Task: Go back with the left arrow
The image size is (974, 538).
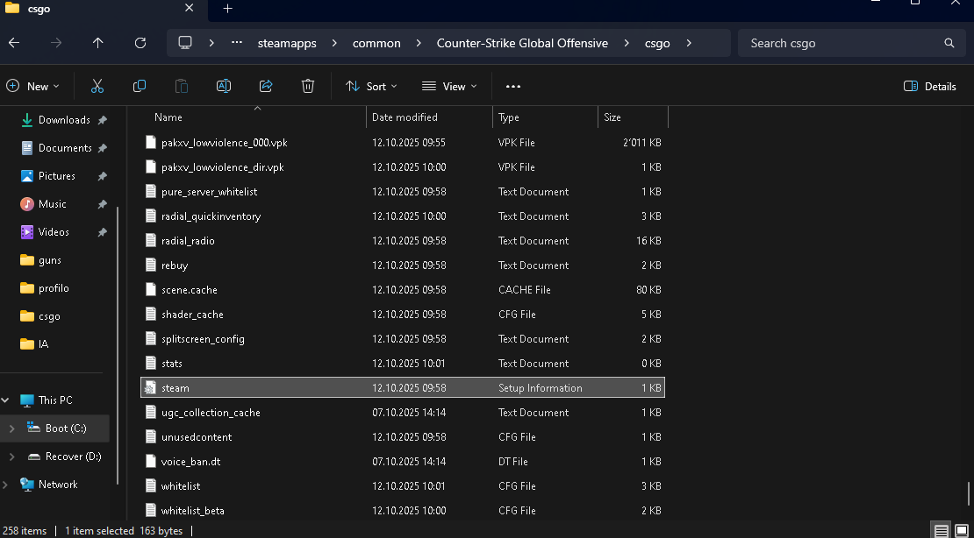Action: click(x=14, y=43)
